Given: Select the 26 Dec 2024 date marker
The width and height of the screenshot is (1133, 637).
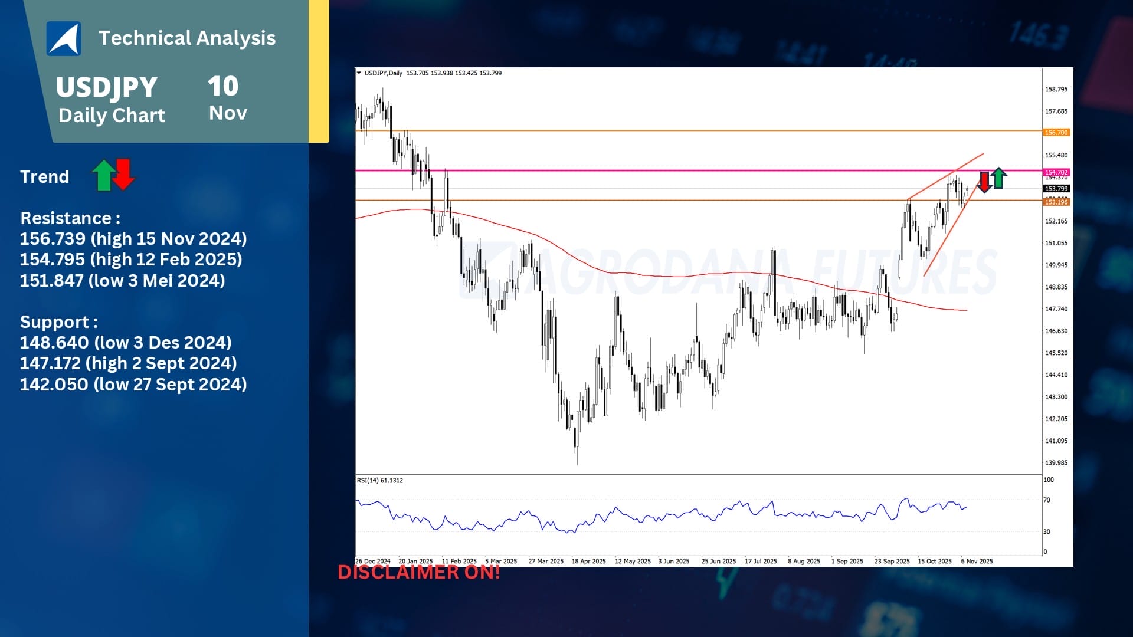Looking at the screenshot, I should tap(373, 562).
